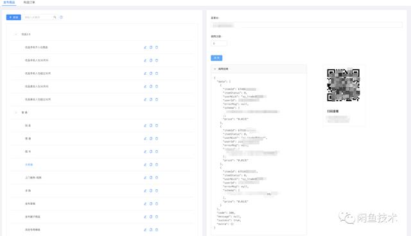Select the first item under the top group
The height and width of the screenshot is (236, 411).
(x=36, y=47)
